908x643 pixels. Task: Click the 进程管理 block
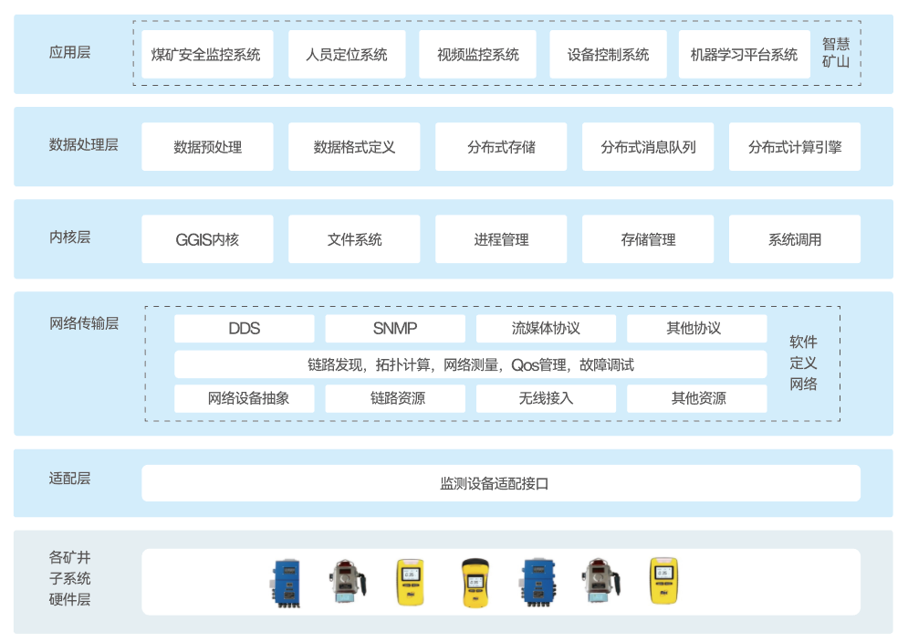coord(501,239)
